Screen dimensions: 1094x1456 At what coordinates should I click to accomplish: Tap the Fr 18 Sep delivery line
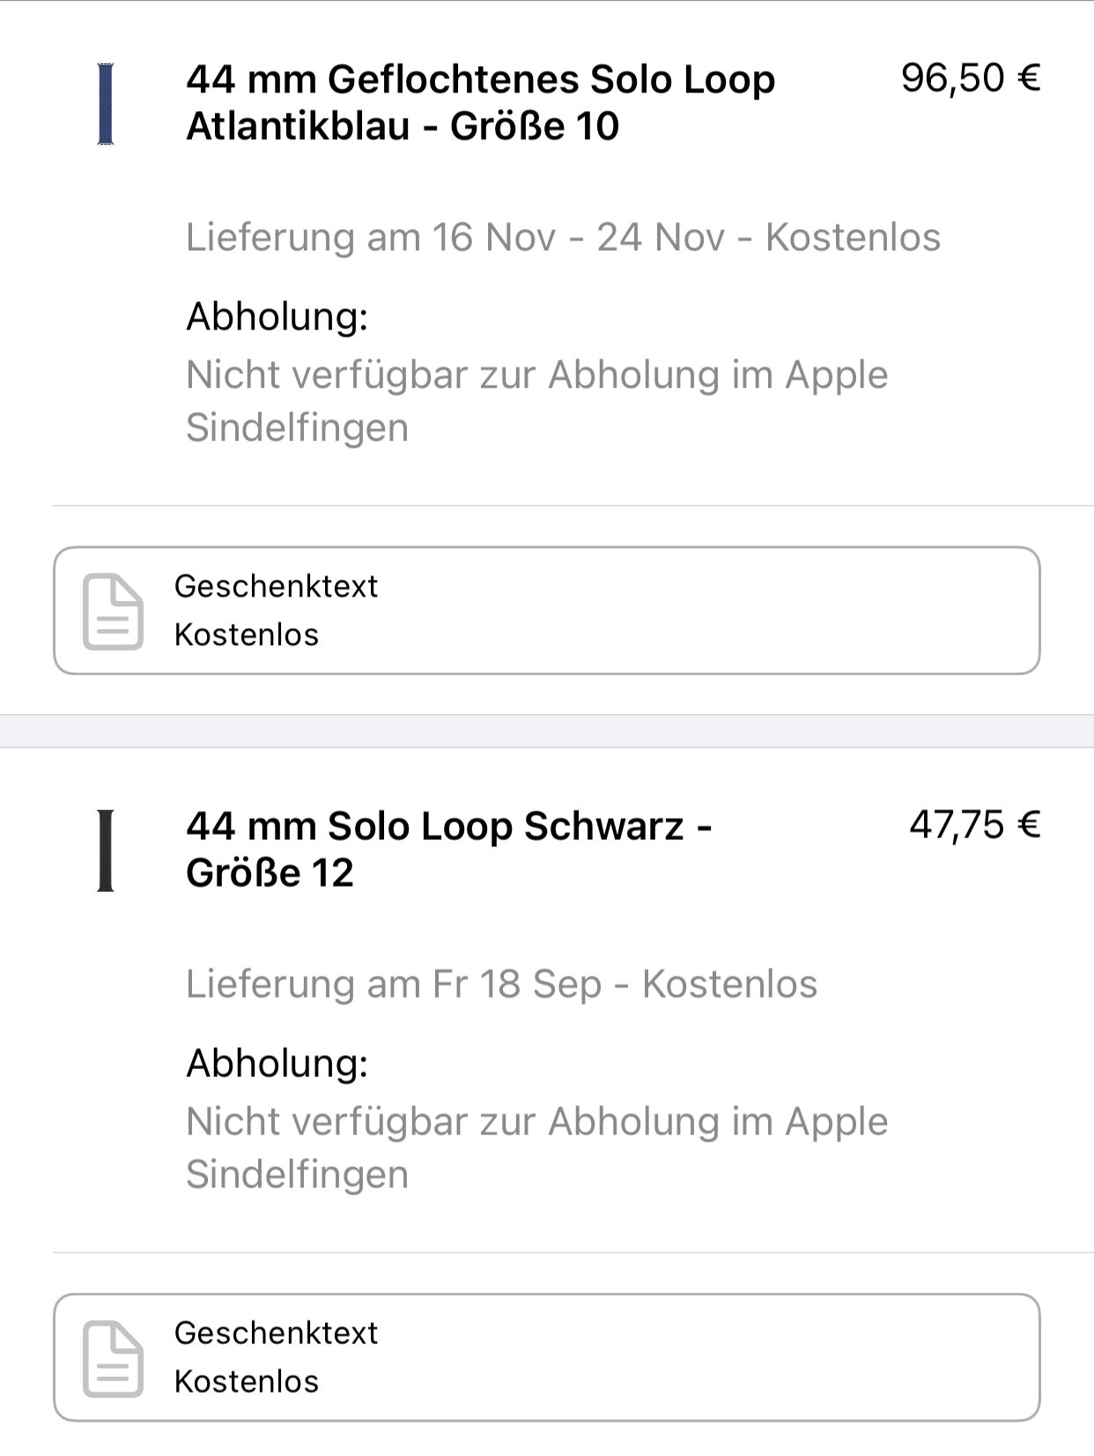pos(501,984)
